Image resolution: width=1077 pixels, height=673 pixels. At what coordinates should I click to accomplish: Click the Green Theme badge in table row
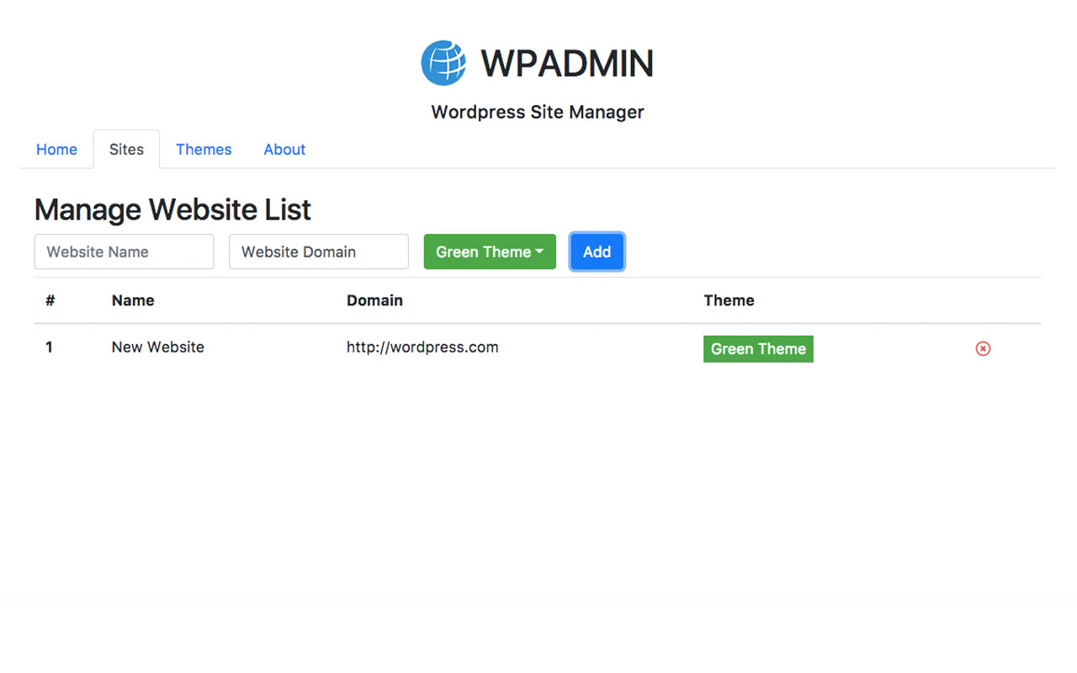click(x=758, y=349)
